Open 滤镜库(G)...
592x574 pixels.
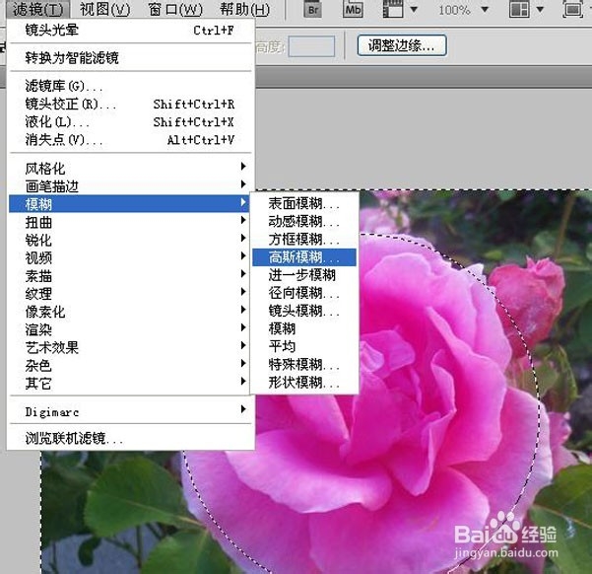(x=129, y=86)
